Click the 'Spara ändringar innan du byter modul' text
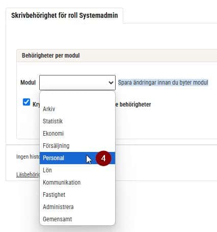The image size is (217, 232). coord(163,83)
